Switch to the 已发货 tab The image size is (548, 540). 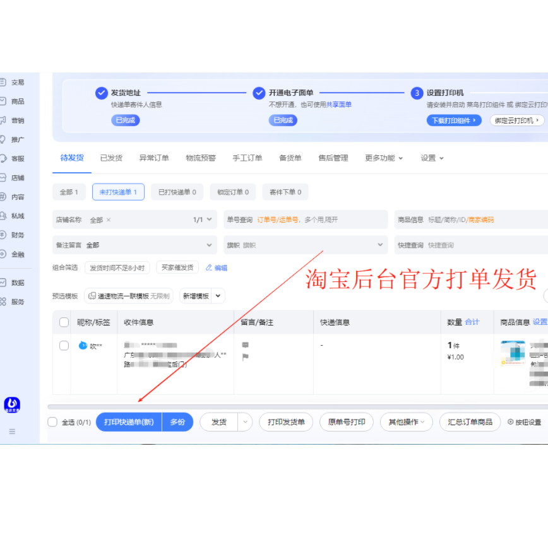[x=111, y=158]
